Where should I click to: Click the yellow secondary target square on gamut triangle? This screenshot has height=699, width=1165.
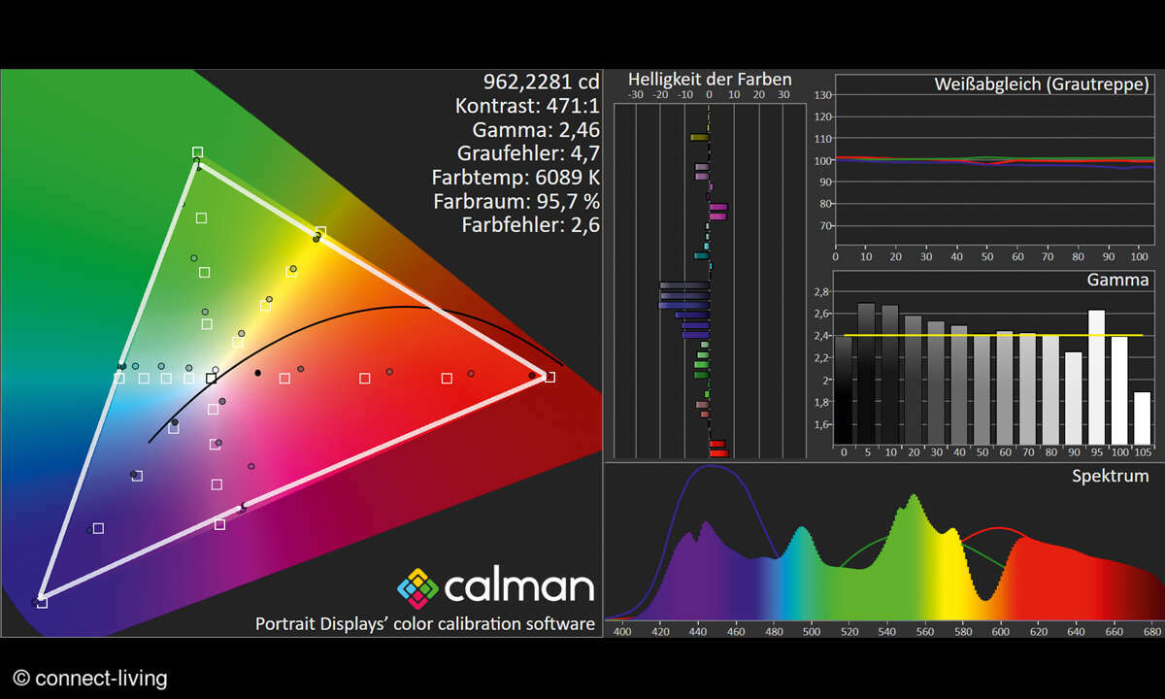(321, 232)
